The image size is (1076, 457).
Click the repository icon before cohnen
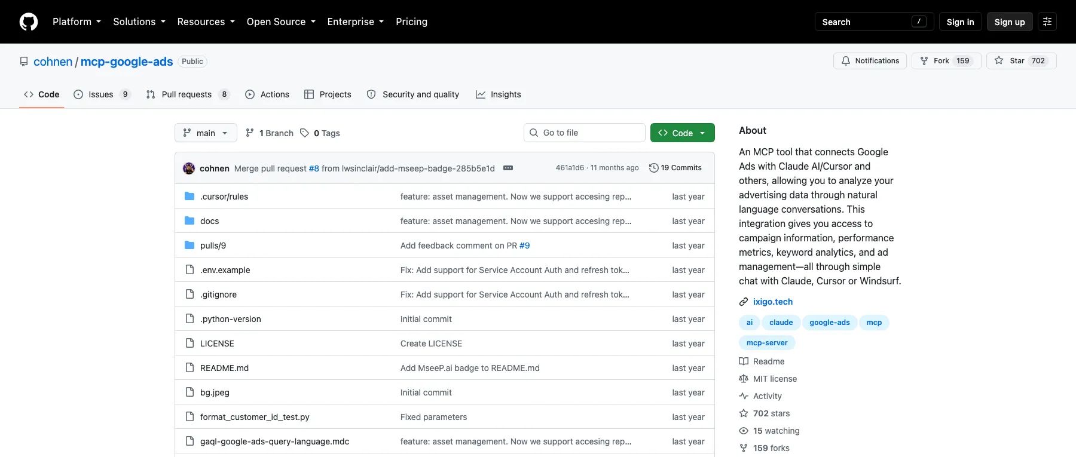(x=24, y=62)
